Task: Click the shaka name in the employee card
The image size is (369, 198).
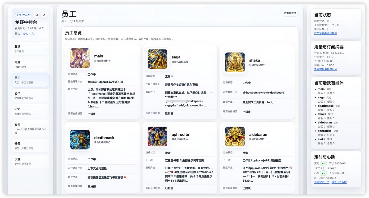Action: (x=254, y=60)
